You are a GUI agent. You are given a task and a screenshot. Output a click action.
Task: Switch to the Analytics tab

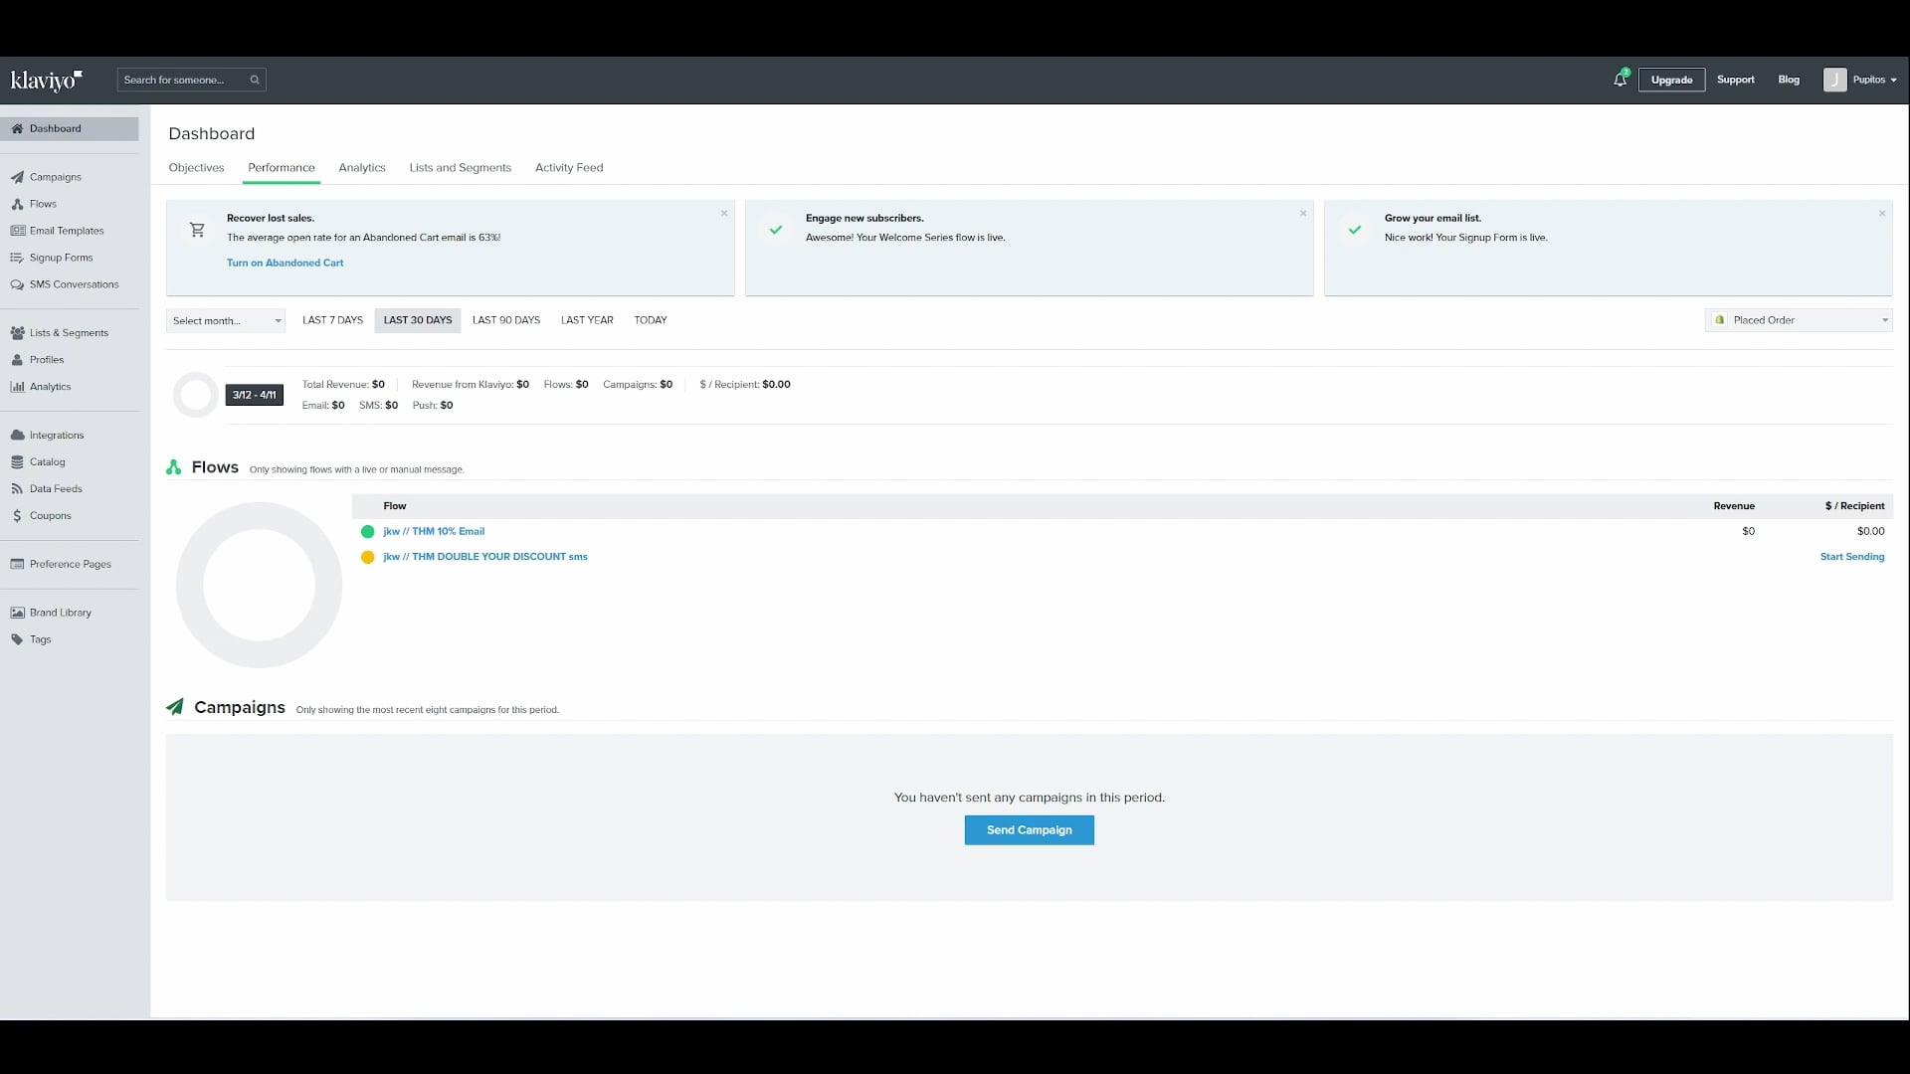362,166
